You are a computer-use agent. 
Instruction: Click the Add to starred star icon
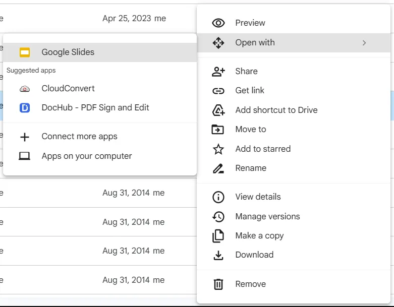point(218,149)
